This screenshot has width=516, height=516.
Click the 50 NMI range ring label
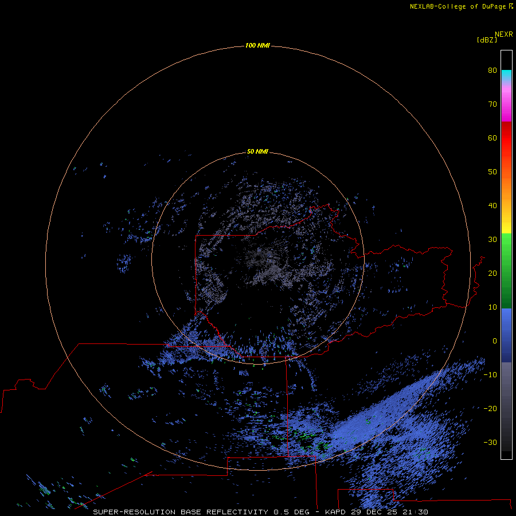click(257, 152)
